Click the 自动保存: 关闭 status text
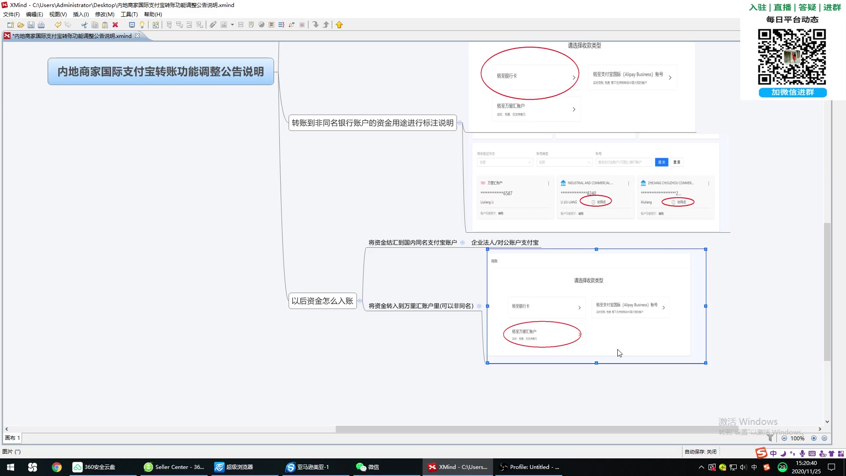Image resolution: width=846 pixels, height=476 pixels. pos(701,452)
